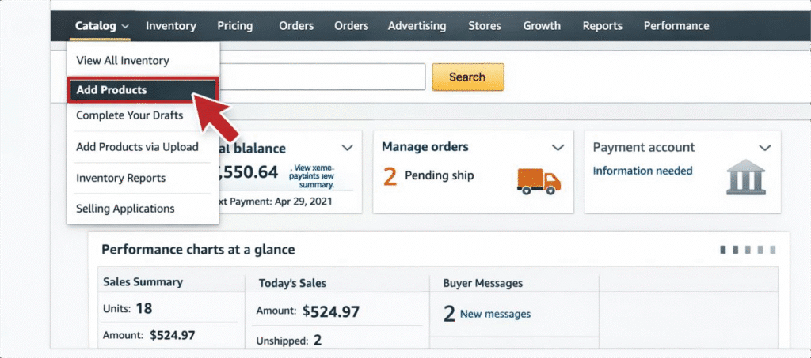Select Add Products via Upload
The width and height of the screenshot is (811, 358).
coord(137,147)
